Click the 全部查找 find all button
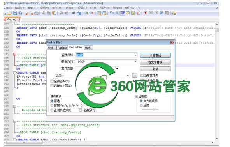 (x=156, y=55)
